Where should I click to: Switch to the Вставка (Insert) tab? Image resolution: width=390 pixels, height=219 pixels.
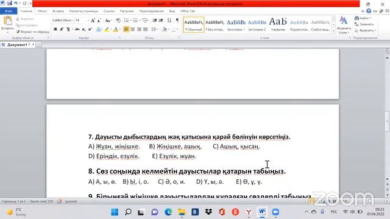[58, 11]
